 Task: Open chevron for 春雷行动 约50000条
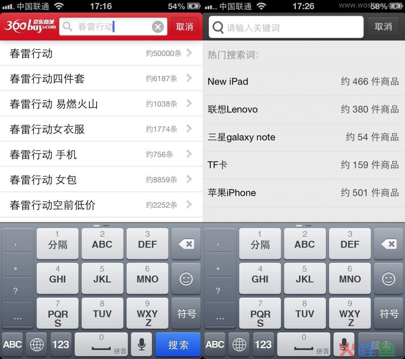[189, 53]
